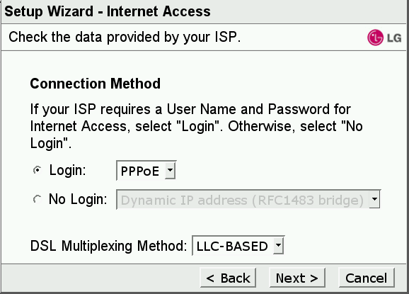Click the No Login label text
409x294 pixels.
coord(78,199)
